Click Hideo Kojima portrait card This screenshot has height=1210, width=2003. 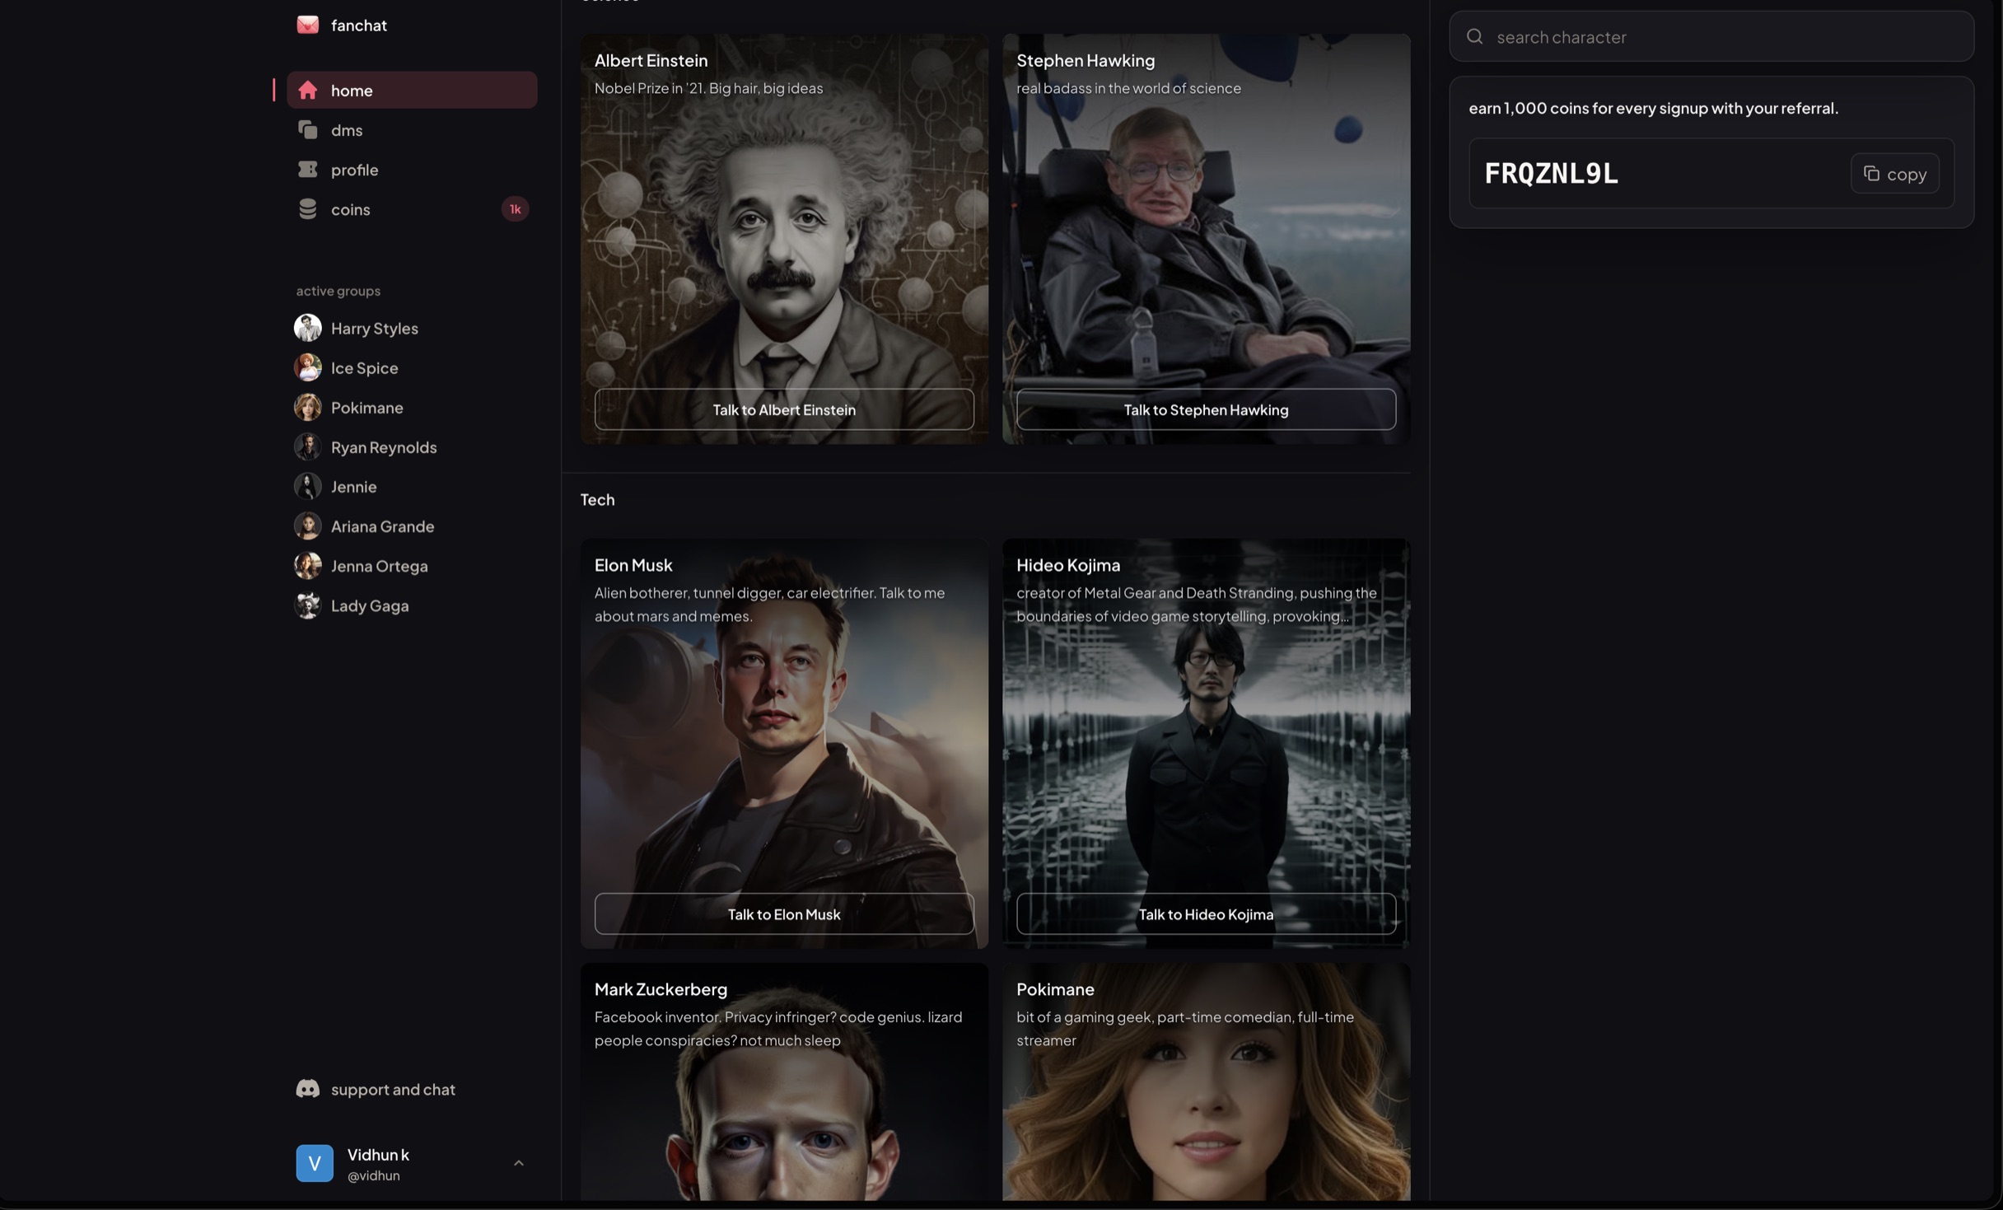pyautogui.click(x=1206, y=744)
